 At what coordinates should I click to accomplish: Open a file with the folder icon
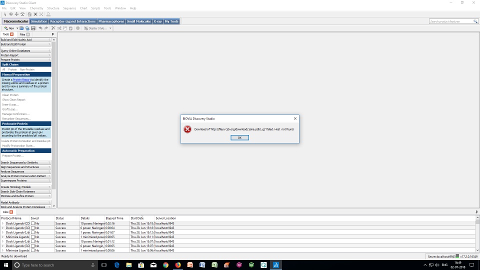point(21,28)
